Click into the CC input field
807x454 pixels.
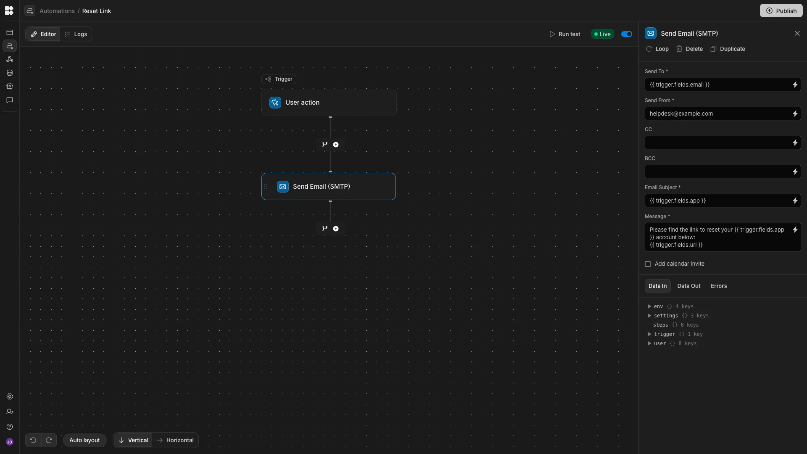click(717, 143)
